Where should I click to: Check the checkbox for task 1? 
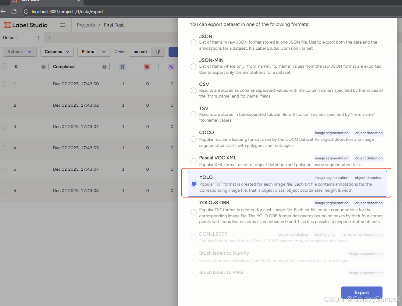(x=4, y=84)
